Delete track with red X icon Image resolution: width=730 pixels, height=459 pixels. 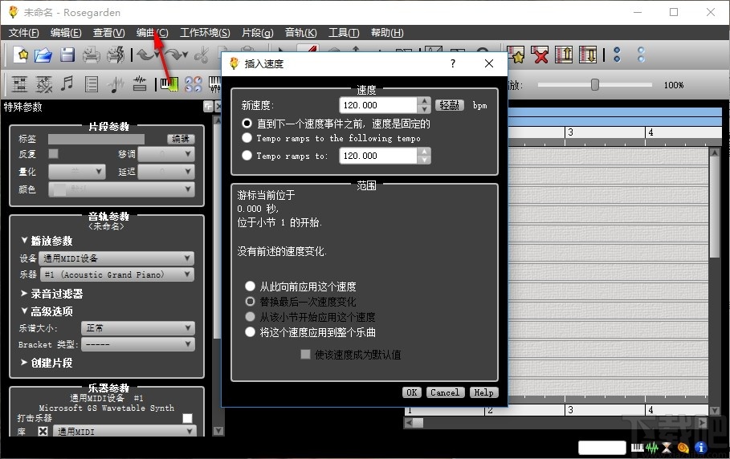540,55
